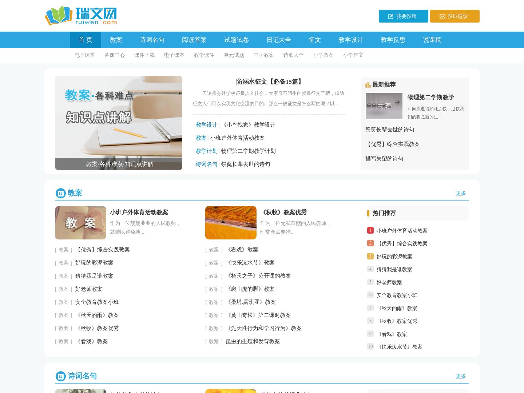
Task: Click the 教学设计 category tag in featured list
Action: (x=206, y=125)
